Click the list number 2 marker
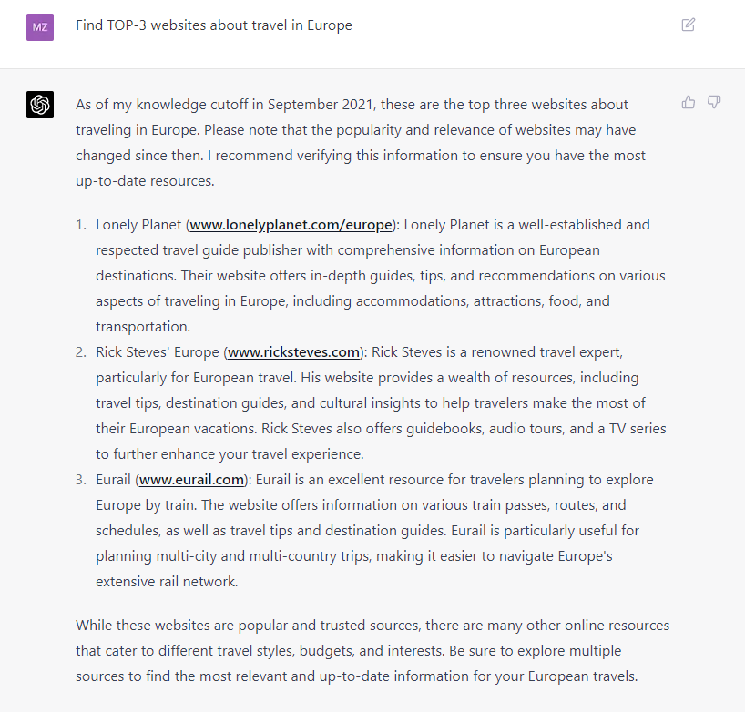 (x=81, y=352)
